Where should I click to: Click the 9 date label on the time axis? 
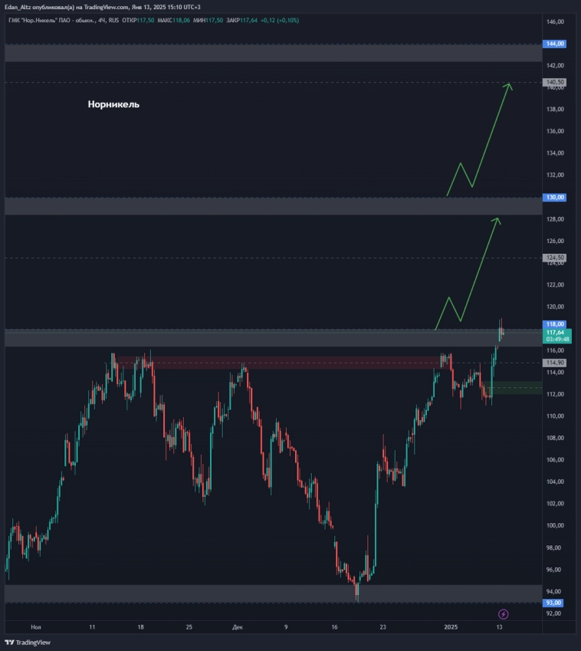click(x=286, y=627)
